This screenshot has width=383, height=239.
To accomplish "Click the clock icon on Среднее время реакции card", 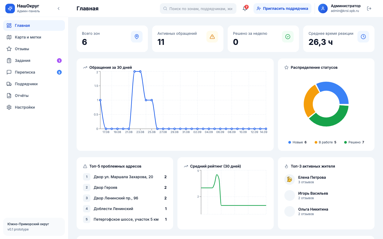I will click(363, 37).
